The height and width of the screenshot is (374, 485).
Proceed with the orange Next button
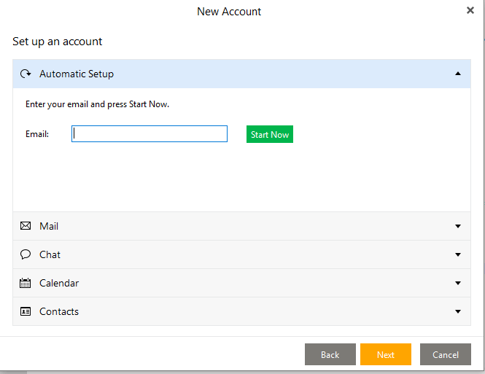click(x=386, y=354)
